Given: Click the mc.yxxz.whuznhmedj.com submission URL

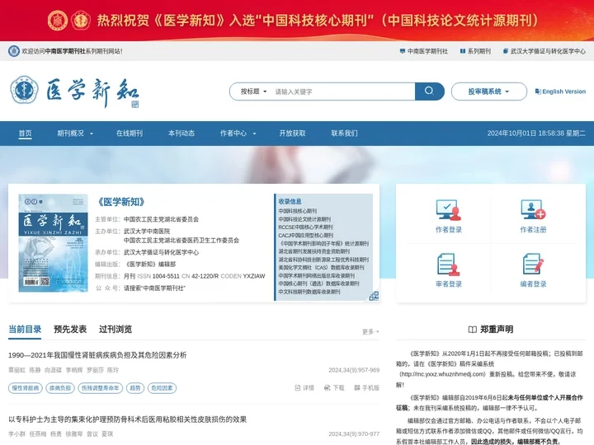Looking at the screenshot, I should pos(442,374).
